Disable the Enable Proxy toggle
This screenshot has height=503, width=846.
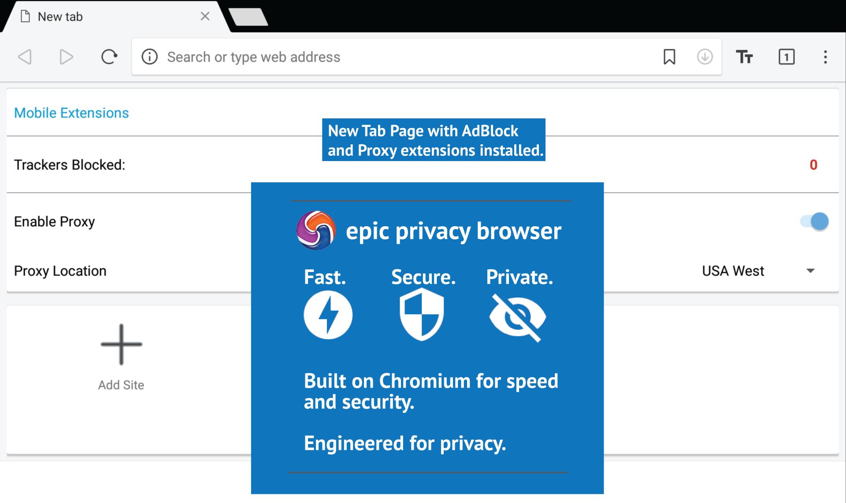[814, 221]
